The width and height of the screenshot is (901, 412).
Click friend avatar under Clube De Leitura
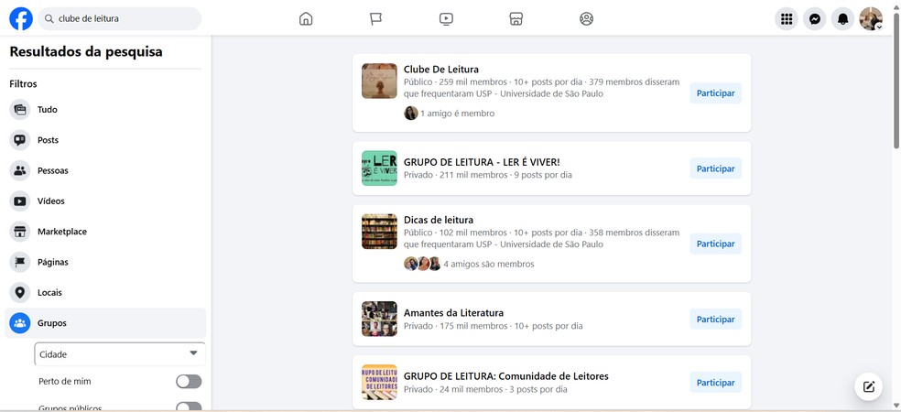click(x=410, y=114)
